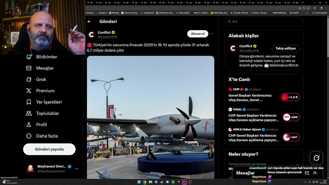Open the IMDb: Ratings bookmark

219,13
